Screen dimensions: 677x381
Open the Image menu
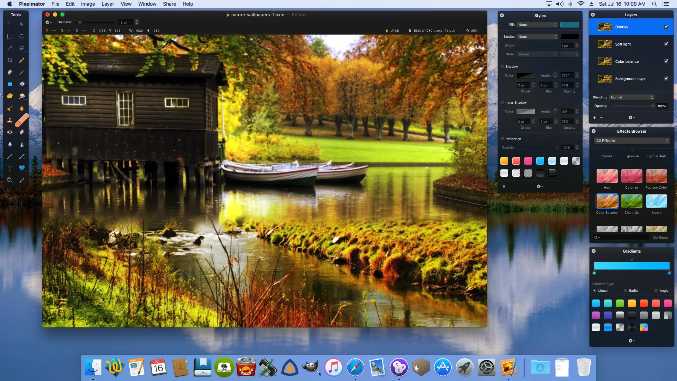88,4
